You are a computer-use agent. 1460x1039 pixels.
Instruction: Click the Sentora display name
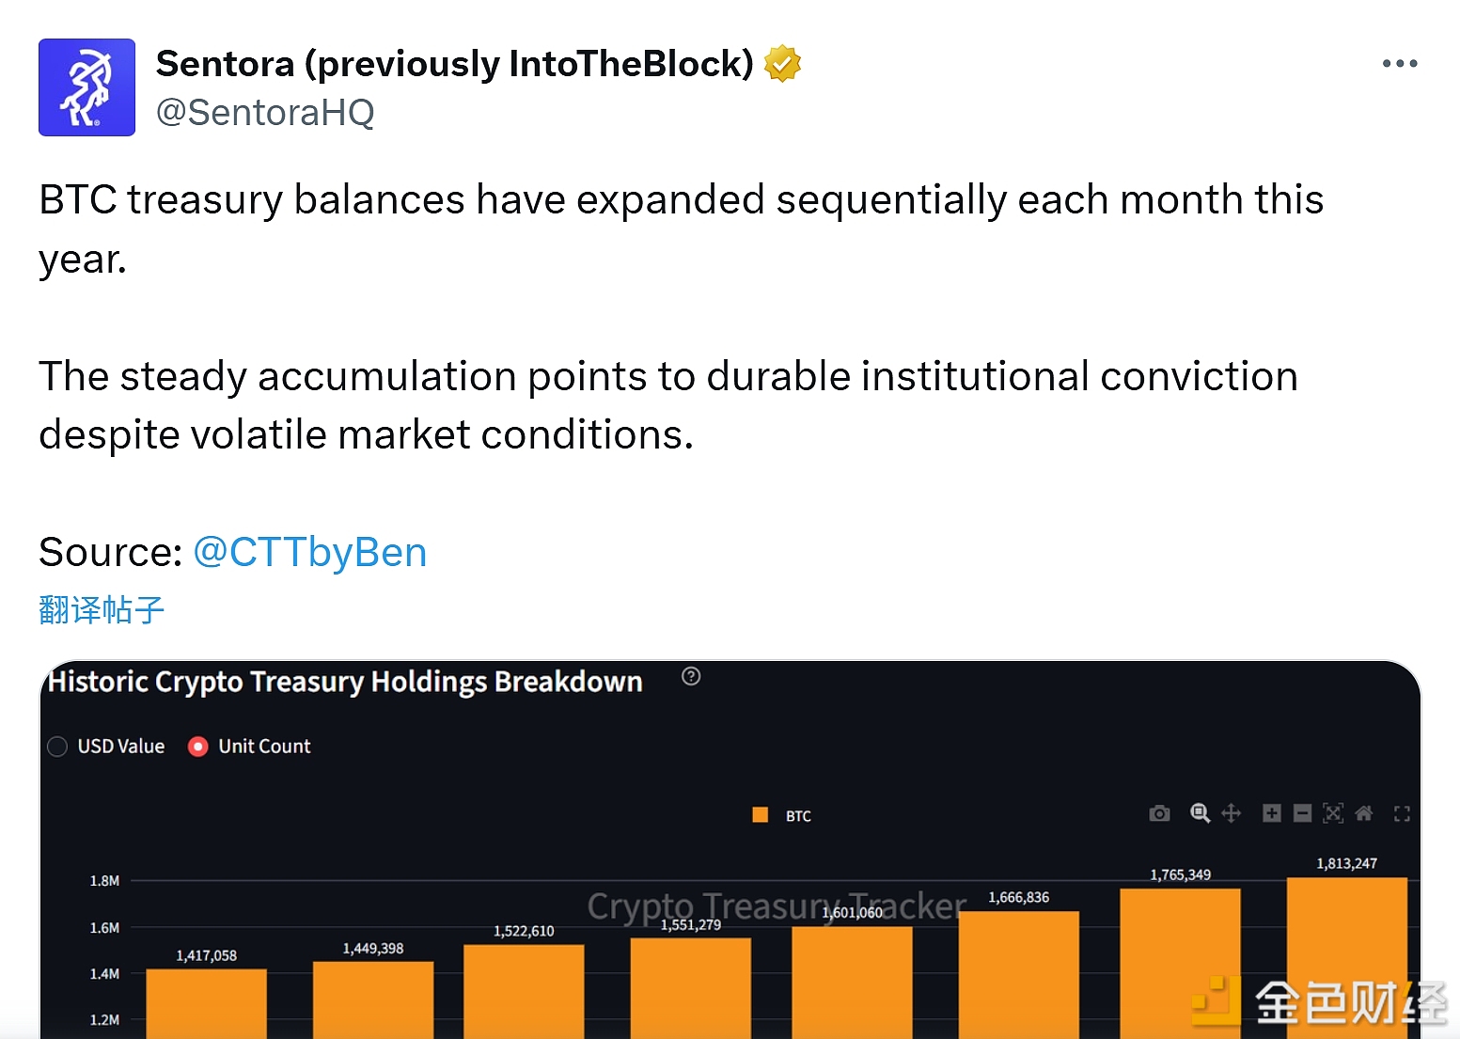coord(454,64)
